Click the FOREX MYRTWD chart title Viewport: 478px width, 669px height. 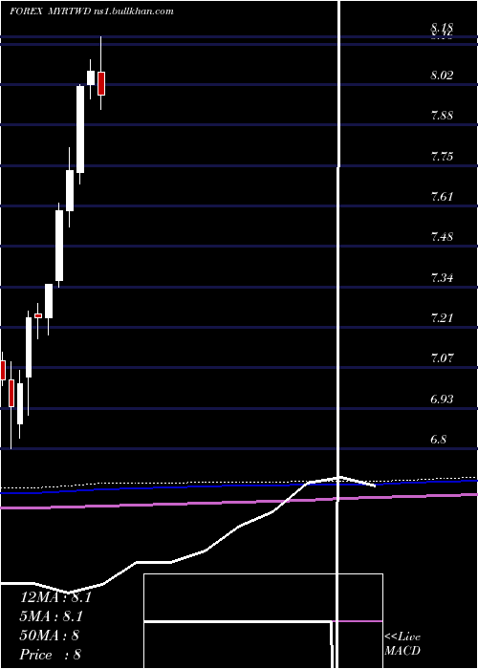(92, 11)
